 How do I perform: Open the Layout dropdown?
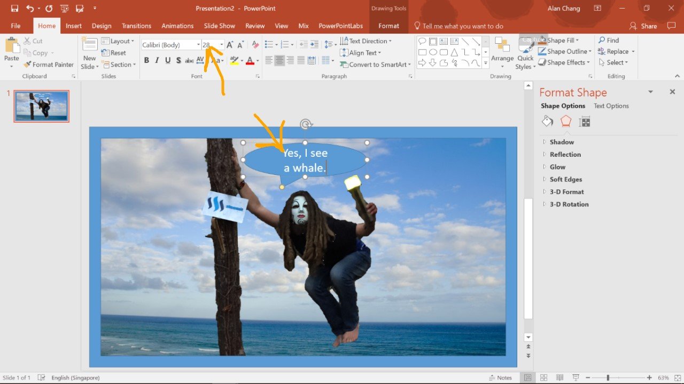coord(118,41)
